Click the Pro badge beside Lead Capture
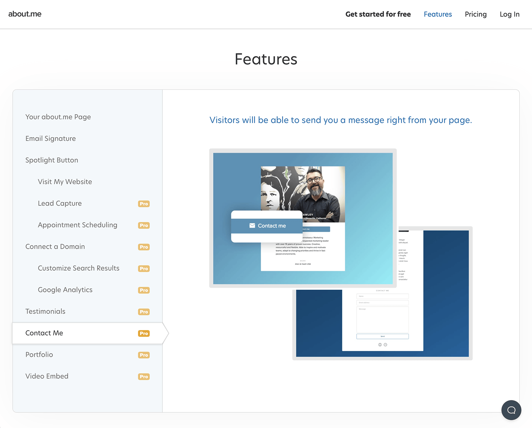This screenshot has width=532, height=428. pyautogui.click(x=144, y=204)
